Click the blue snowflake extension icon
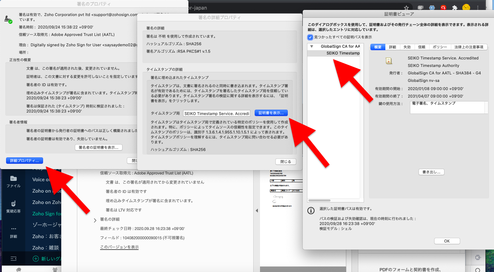494x272 pixels. [x=432, y=7]
